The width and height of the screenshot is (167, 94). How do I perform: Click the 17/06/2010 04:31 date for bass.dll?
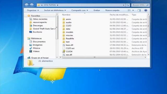point(119,45)
